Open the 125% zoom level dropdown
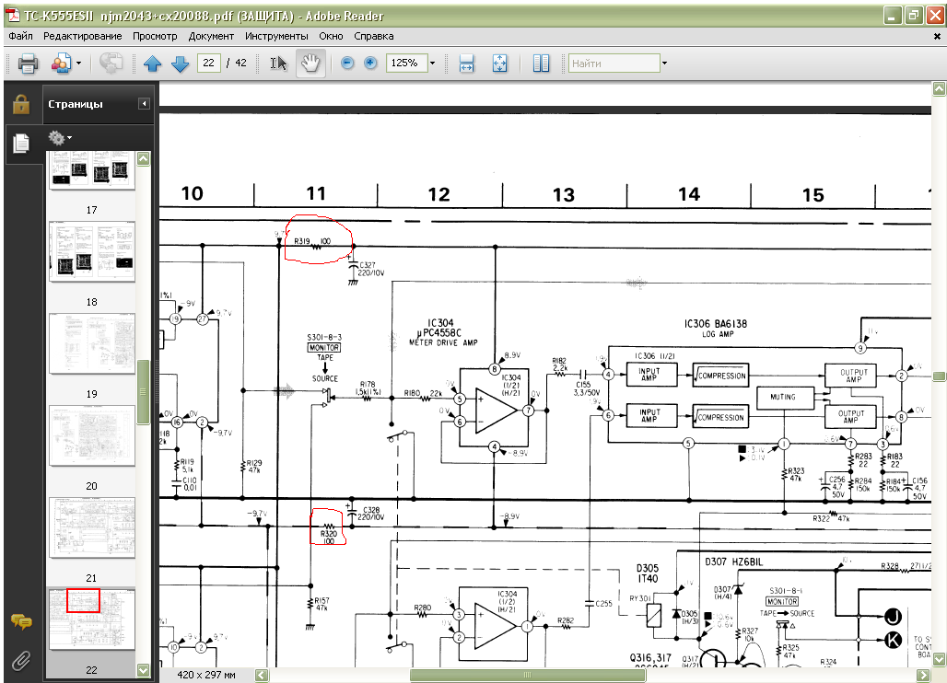 432,64
